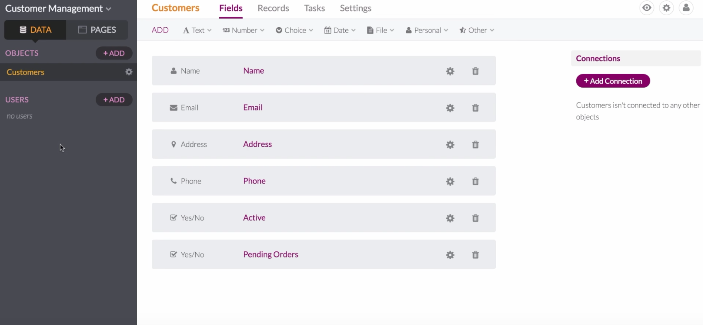Open app settings gear in top bar
Screen dimensions: 703x325
pyautogui.click(x=667, y=8)
